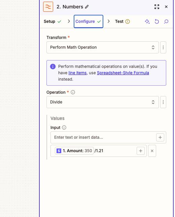175x217 pixels.
Task: Remove the second input value row
Action: (152, 151)
